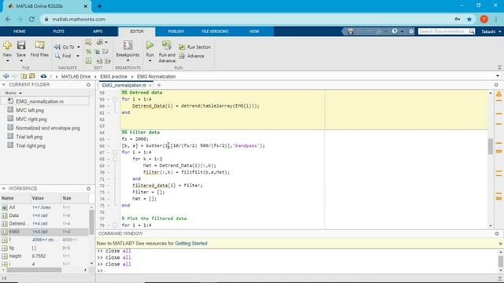This screenshot has height=283, width=504.
Task: Open the New dropdown arrow
Action: pos(7,61)
